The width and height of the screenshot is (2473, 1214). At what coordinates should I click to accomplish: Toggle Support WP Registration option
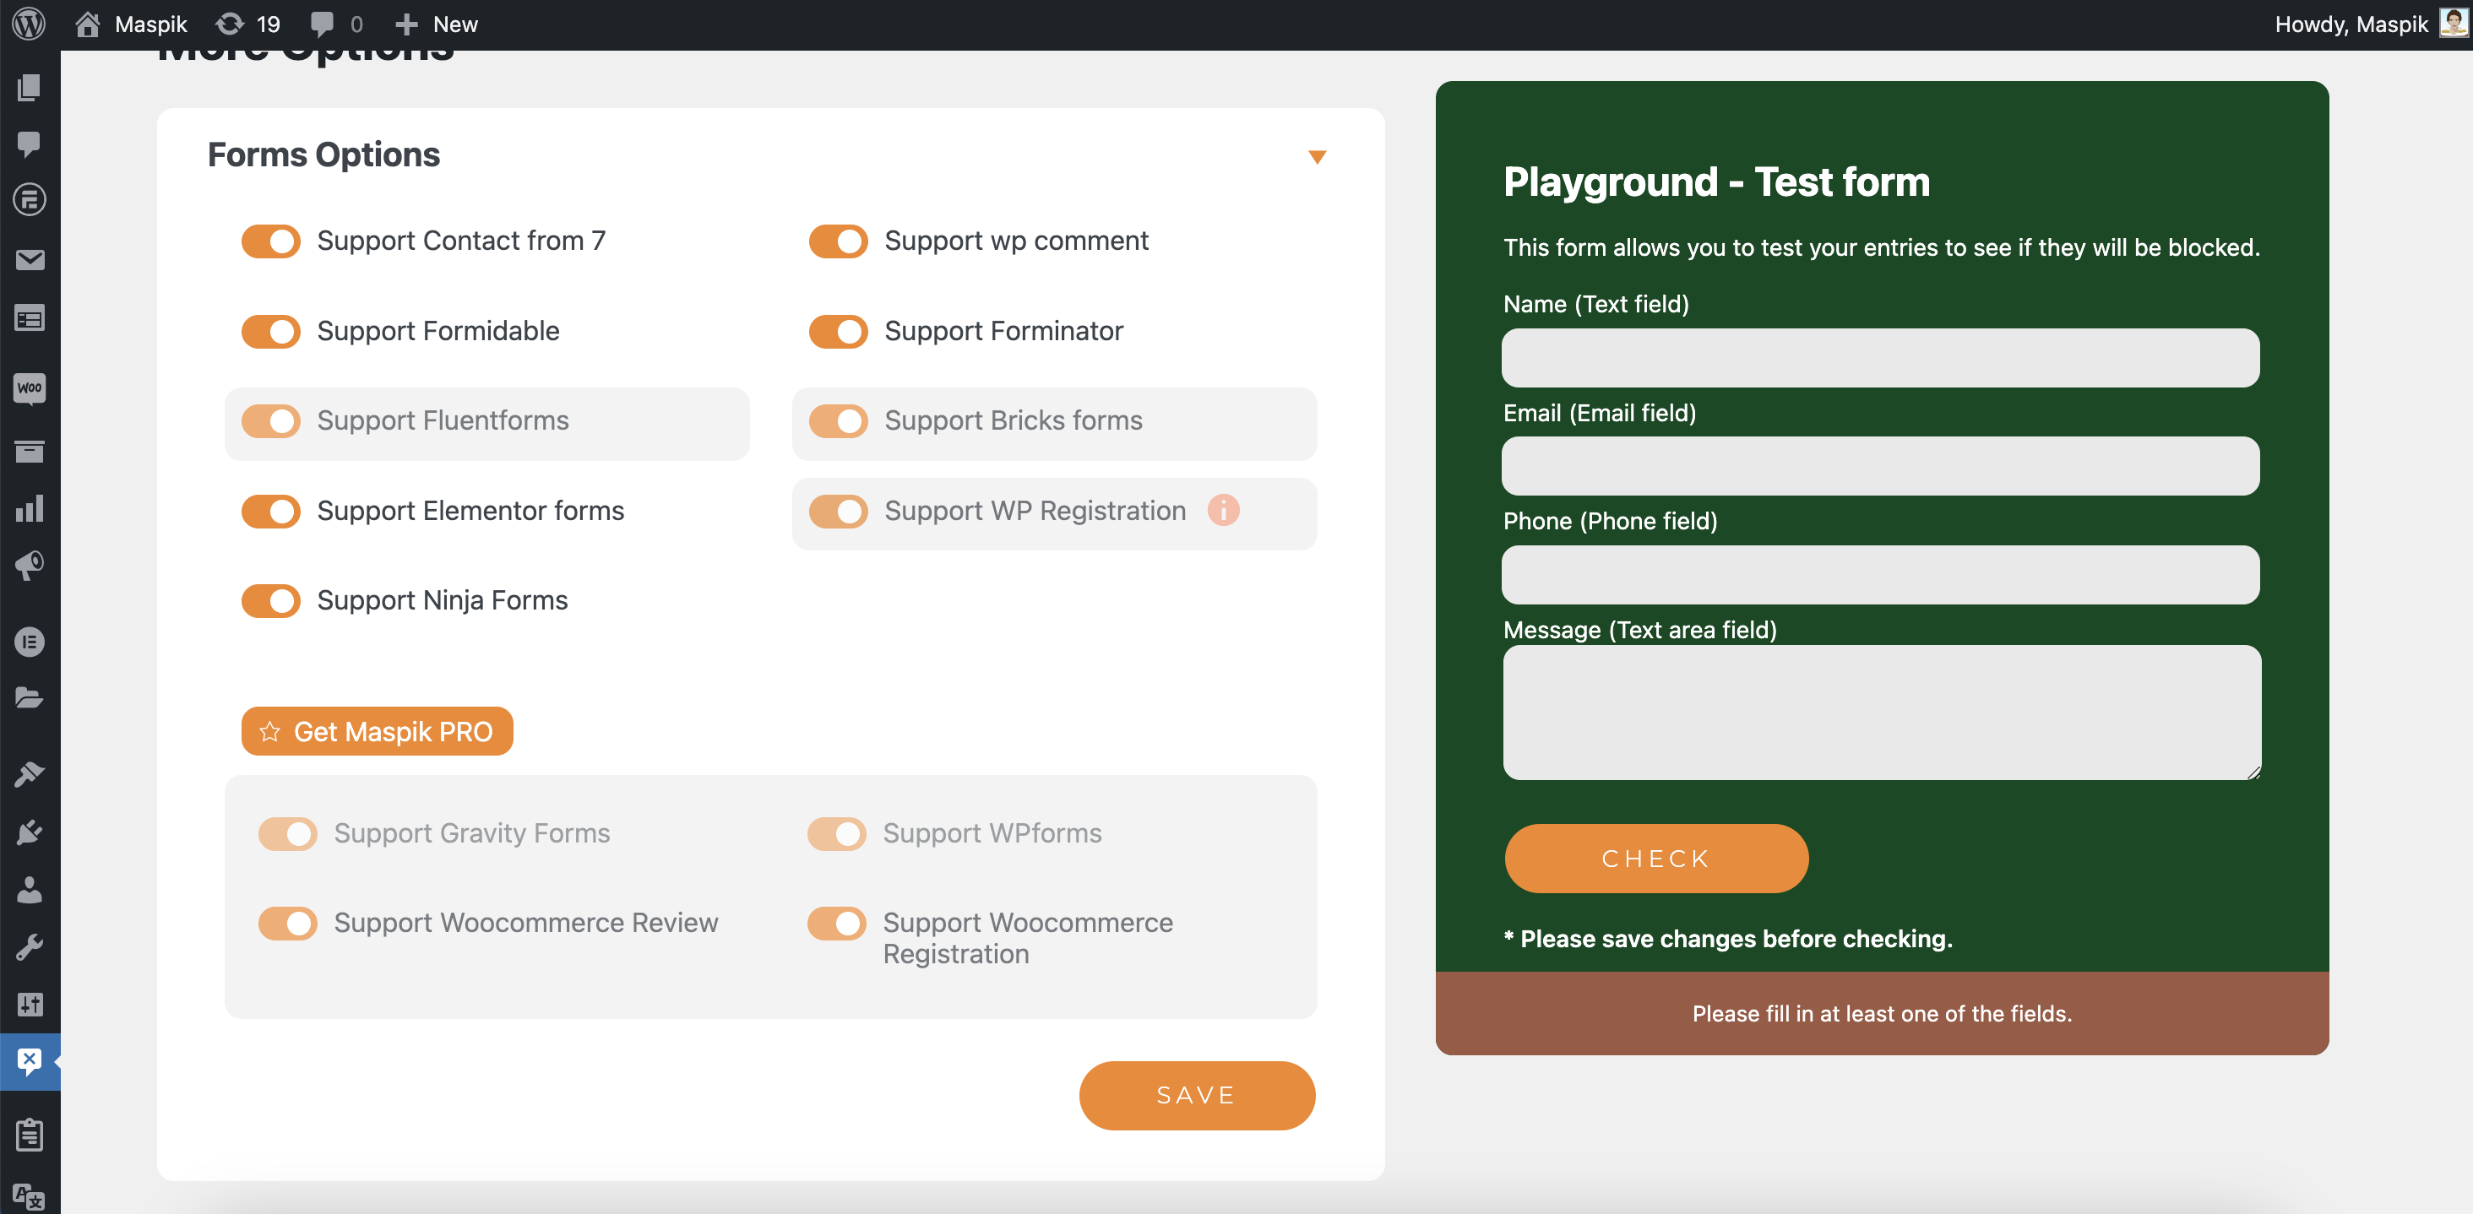coord(836,511)
